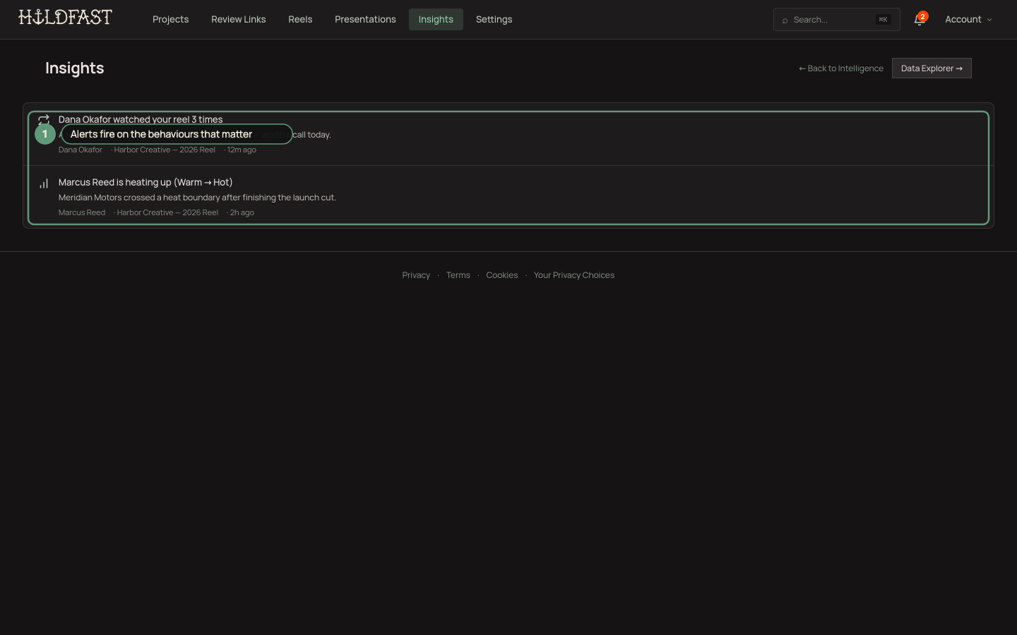Go to Review Links
Screen dimensions: 1017x635
click(239, 19)
